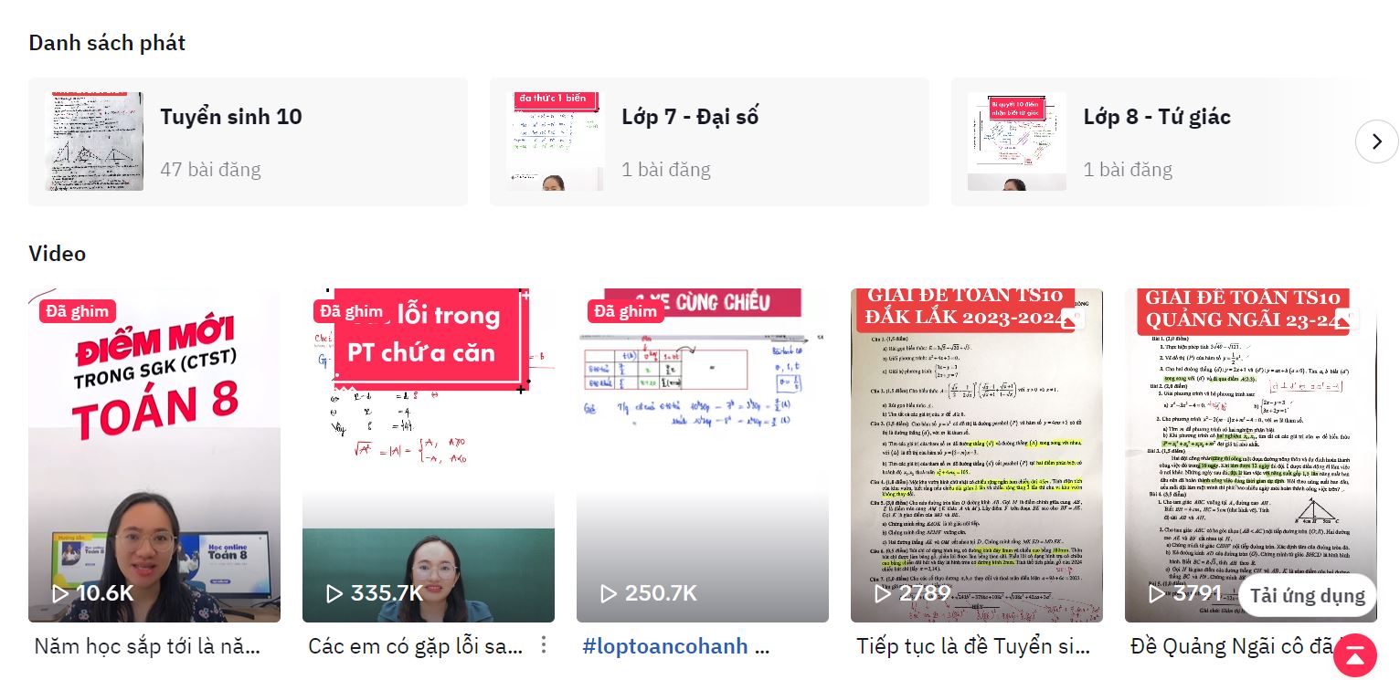Click the 47 bài đăng count text
Image resolution: width=1400 pixels, height=680 pixels.
click(210, 169)
